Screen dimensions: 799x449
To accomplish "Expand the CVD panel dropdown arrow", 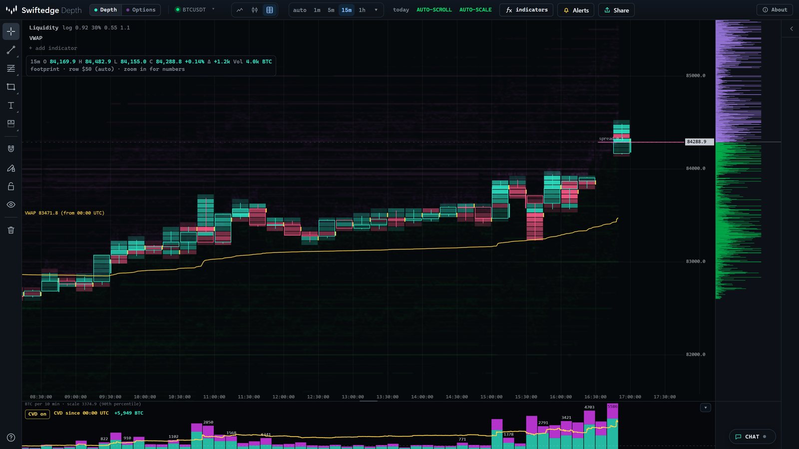I will click(x=706, y=408).
